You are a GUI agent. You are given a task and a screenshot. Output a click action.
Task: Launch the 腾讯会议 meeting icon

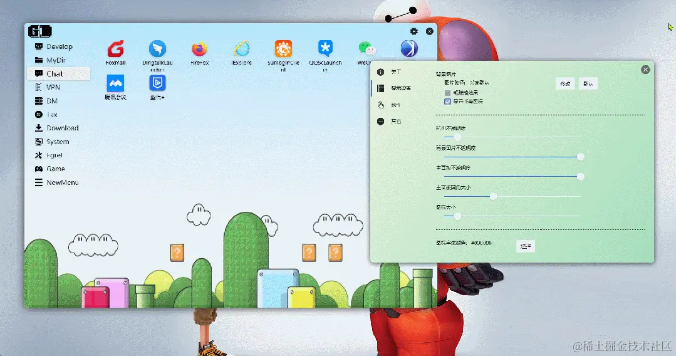point(115,83)
